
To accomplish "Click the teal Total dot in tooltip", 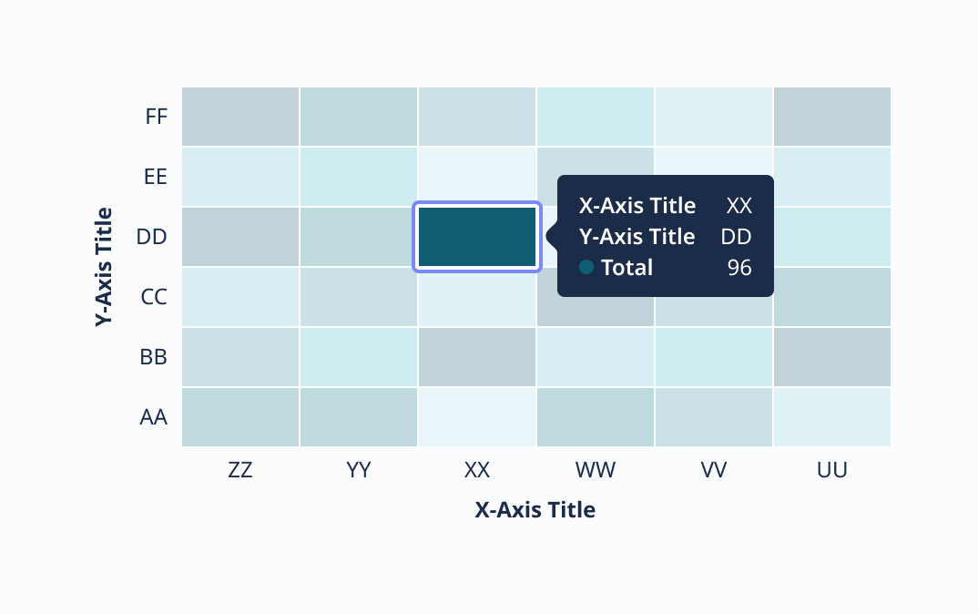I will coord(586,267).
